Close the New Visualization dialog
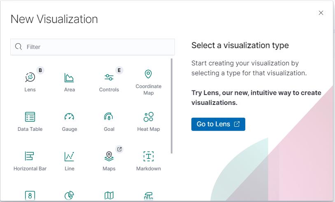Image resolution: width=335 pixels, height=202 pixels. 321,13
